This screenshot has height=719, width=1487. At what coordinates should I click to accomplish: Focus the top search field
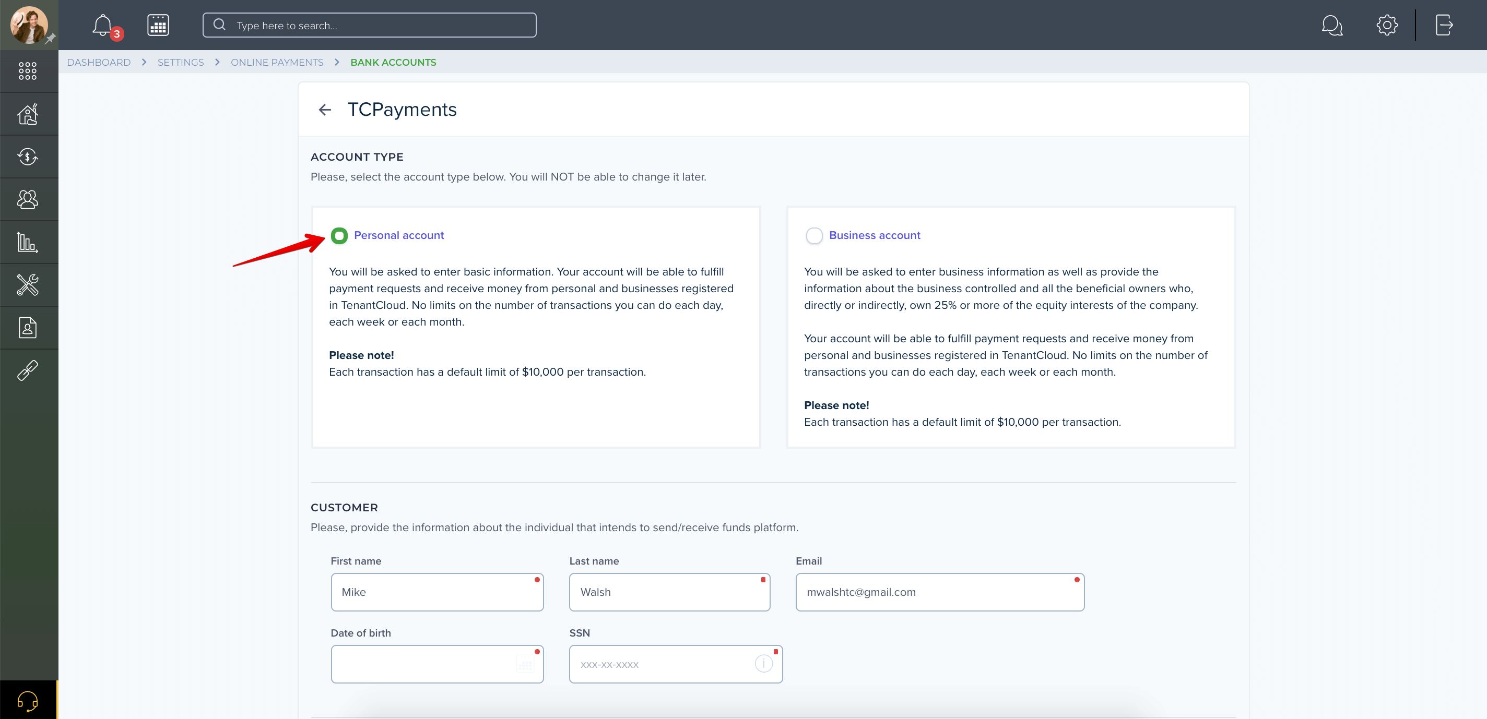point(370,25)
